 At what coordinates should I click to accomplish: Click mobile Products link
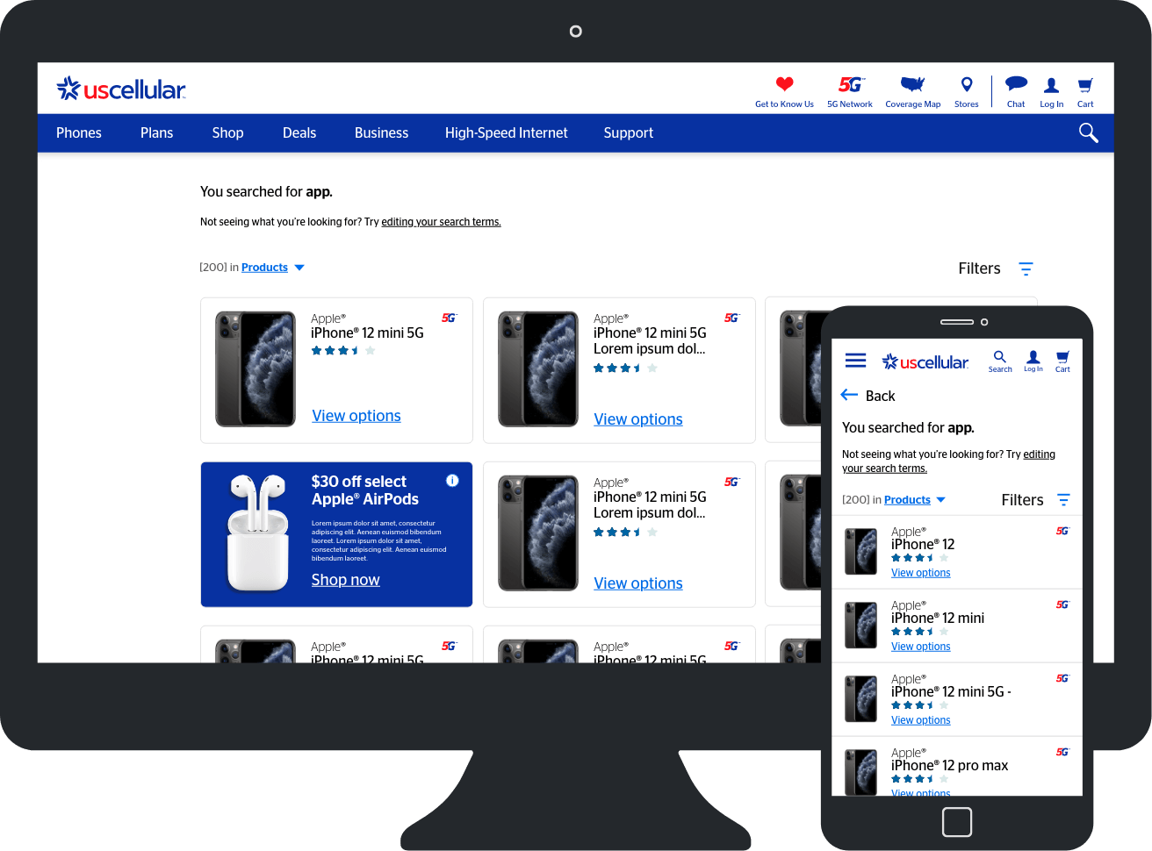tap(907, 500)
